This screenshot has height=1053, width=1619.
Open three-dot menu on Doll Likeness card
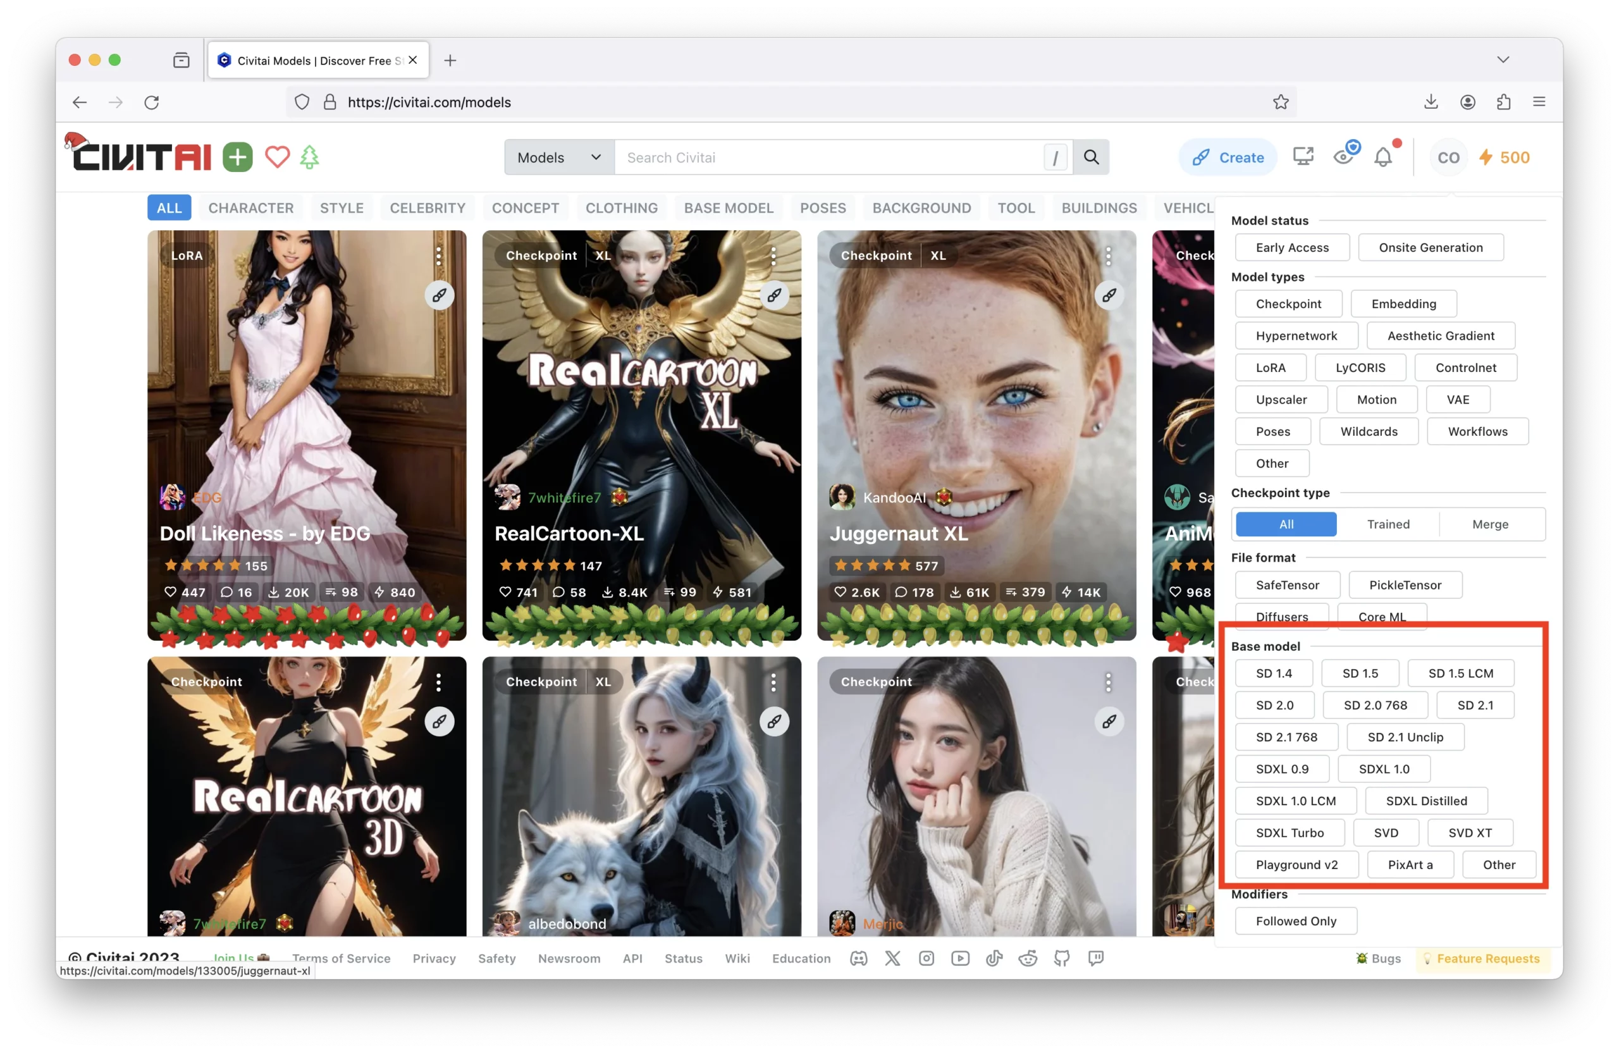[439, 256]
